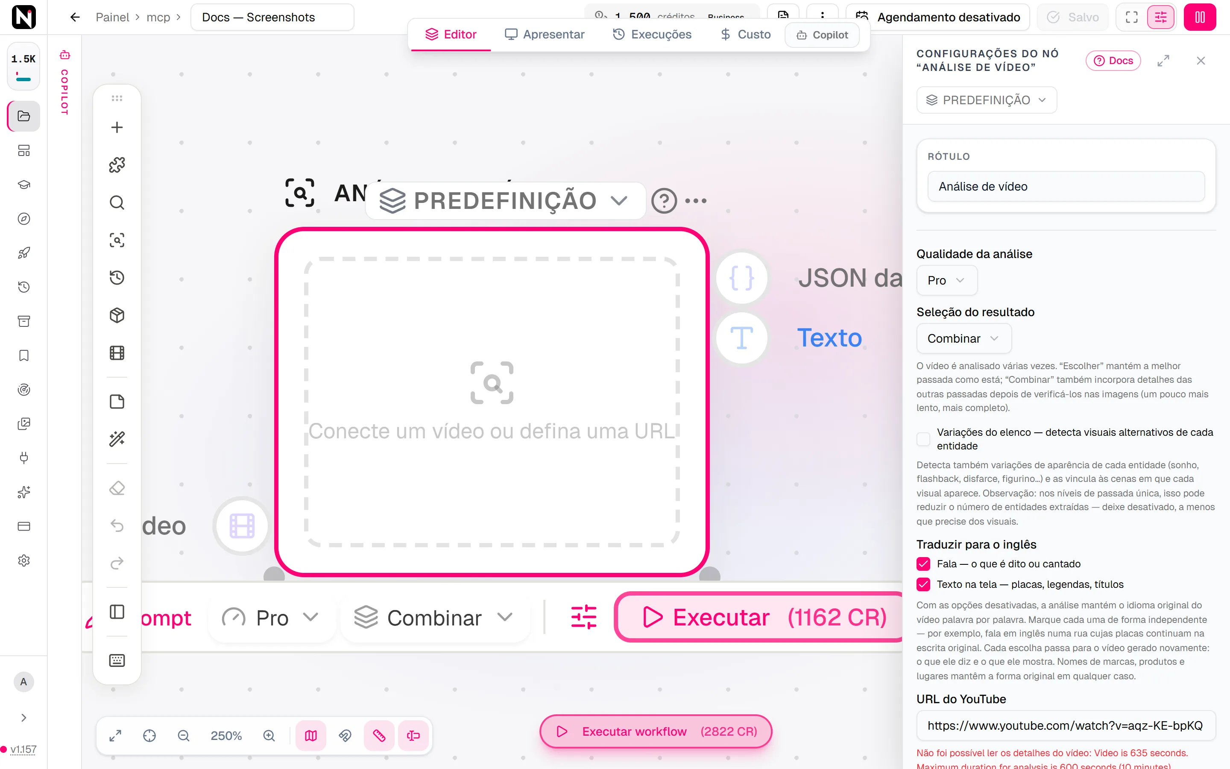Viewport: 1230px width, 769px height.
Task: Click the undo arrow icon
Action: coord(117,525)
